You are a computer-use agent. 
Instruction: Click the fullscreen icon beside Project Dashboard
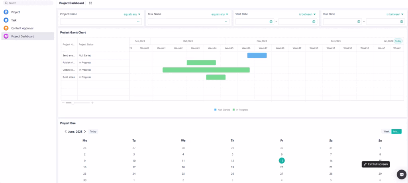[90, 3]
